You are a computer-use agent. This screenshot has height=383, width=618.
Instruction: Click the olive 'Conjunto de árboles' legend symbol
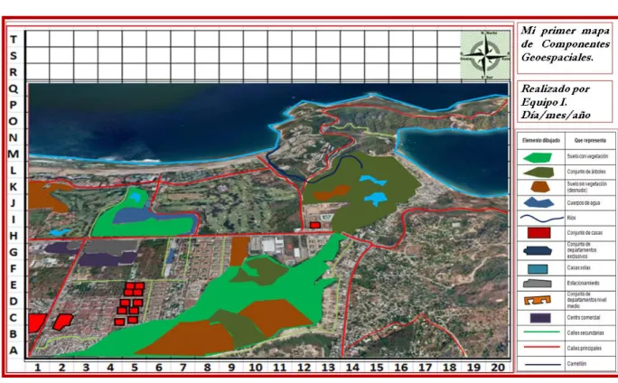[538, 172]
